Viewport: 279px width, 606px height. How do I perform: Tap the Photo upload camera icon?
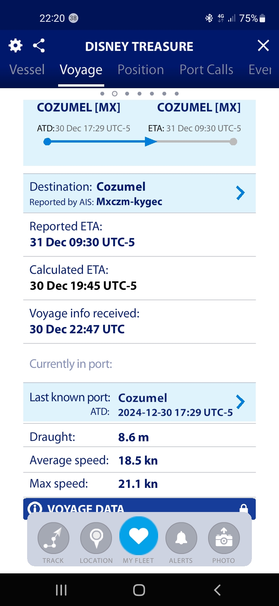224,538
